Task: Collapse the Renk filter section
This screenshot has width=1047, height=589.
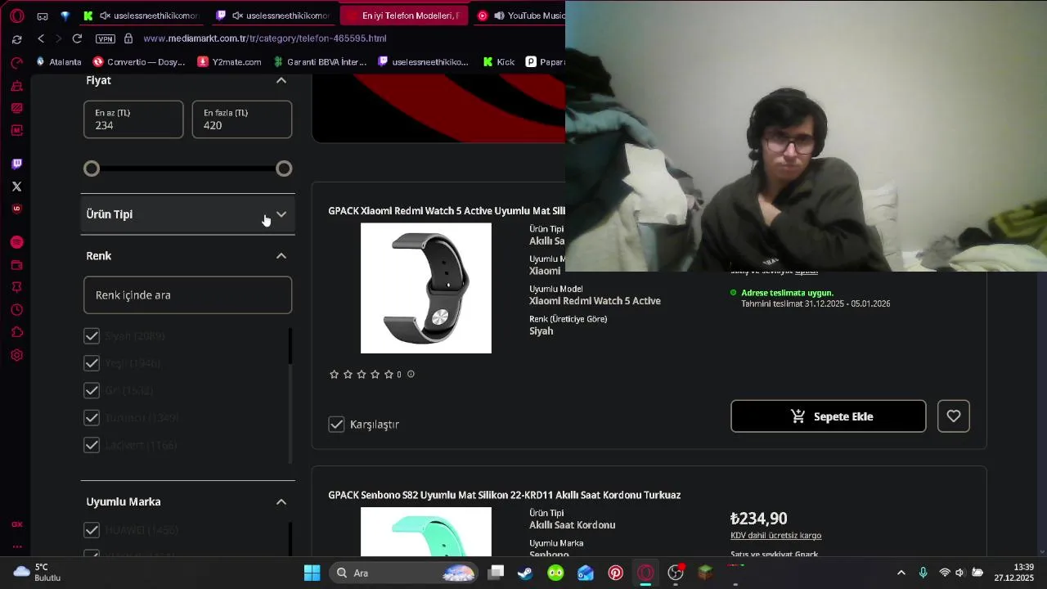Action: tap(281, 256)
